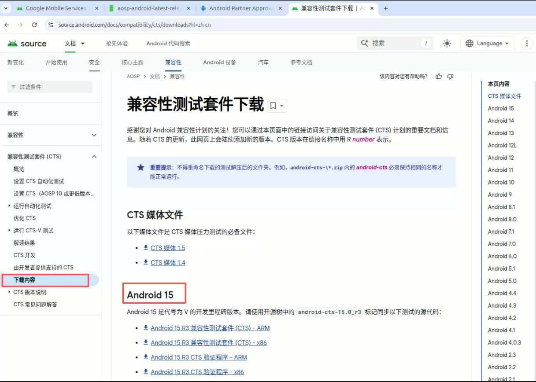
Task: Open the Language dropdown
Action: pyautogui.click(x=488, y=43)
